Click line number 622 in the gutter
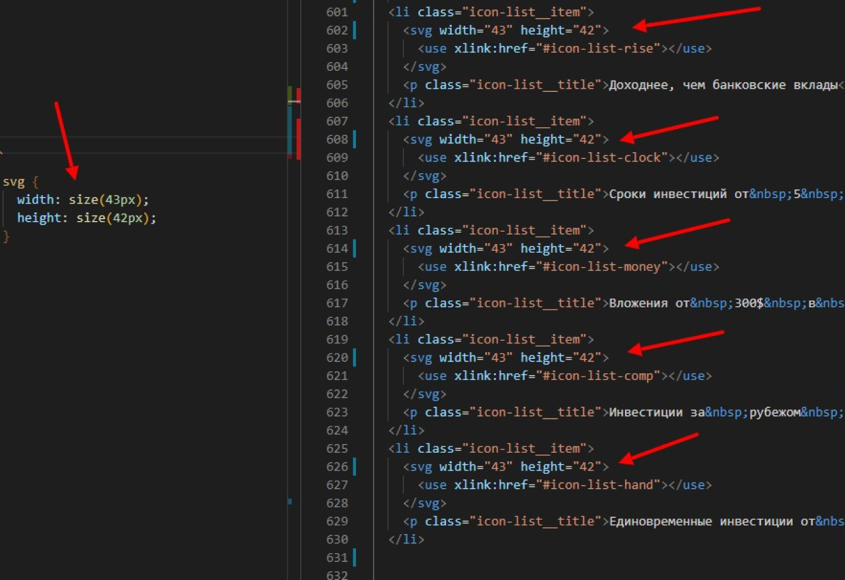Screen dimensions: 845x580 tap(337, 394)
